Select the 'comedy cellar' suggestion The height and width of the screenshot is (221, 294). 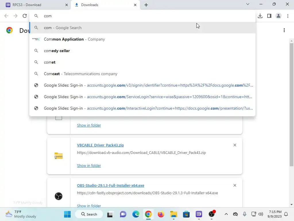[142, 51]
